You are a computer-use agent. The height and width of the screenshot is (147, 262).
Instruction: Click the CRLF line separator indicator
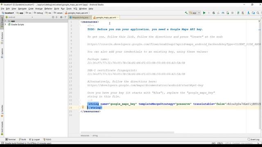pyautogui.click(x=220, y=143)
